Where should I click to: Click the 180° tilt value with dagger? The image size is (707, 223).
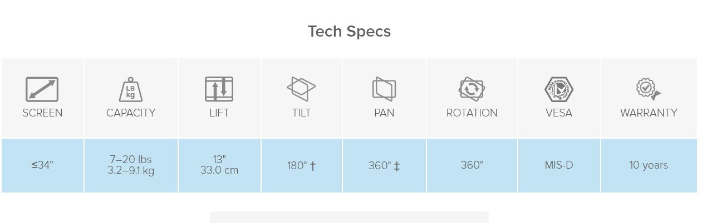(302, 165)
